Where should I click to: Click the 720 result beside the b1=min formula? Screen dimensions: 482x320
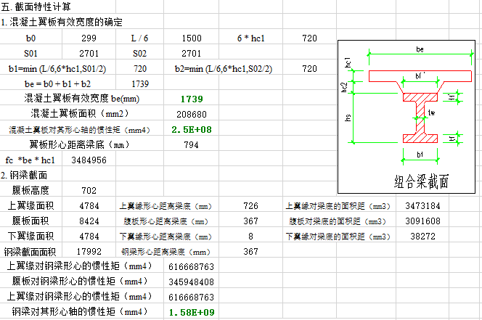point(139,68)
